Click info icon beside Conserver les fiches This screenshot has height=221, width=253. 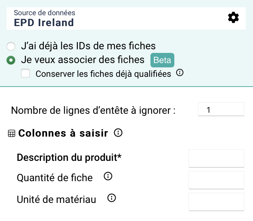180,73
